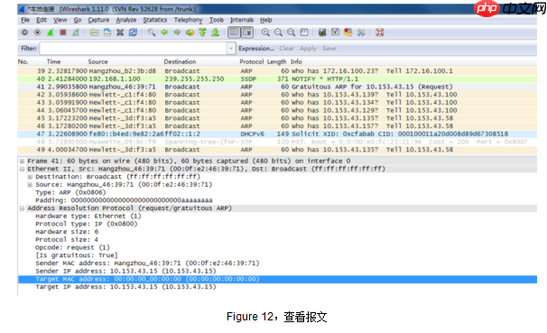Sort by the Time column header

54,61
